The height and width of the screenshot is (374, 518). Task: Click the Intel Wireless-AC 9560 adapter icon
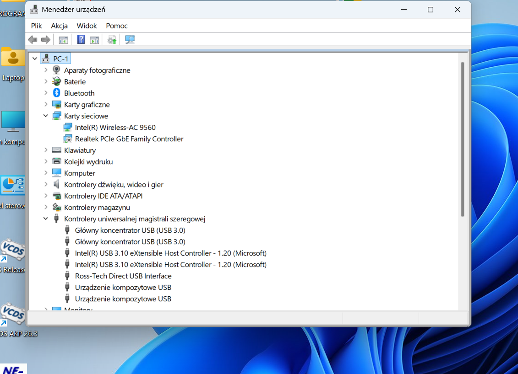tap(68, 127)
